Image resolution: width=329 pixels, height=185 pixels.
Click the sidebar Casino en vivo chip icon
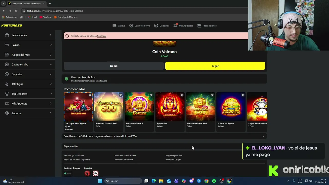point(7,64)
